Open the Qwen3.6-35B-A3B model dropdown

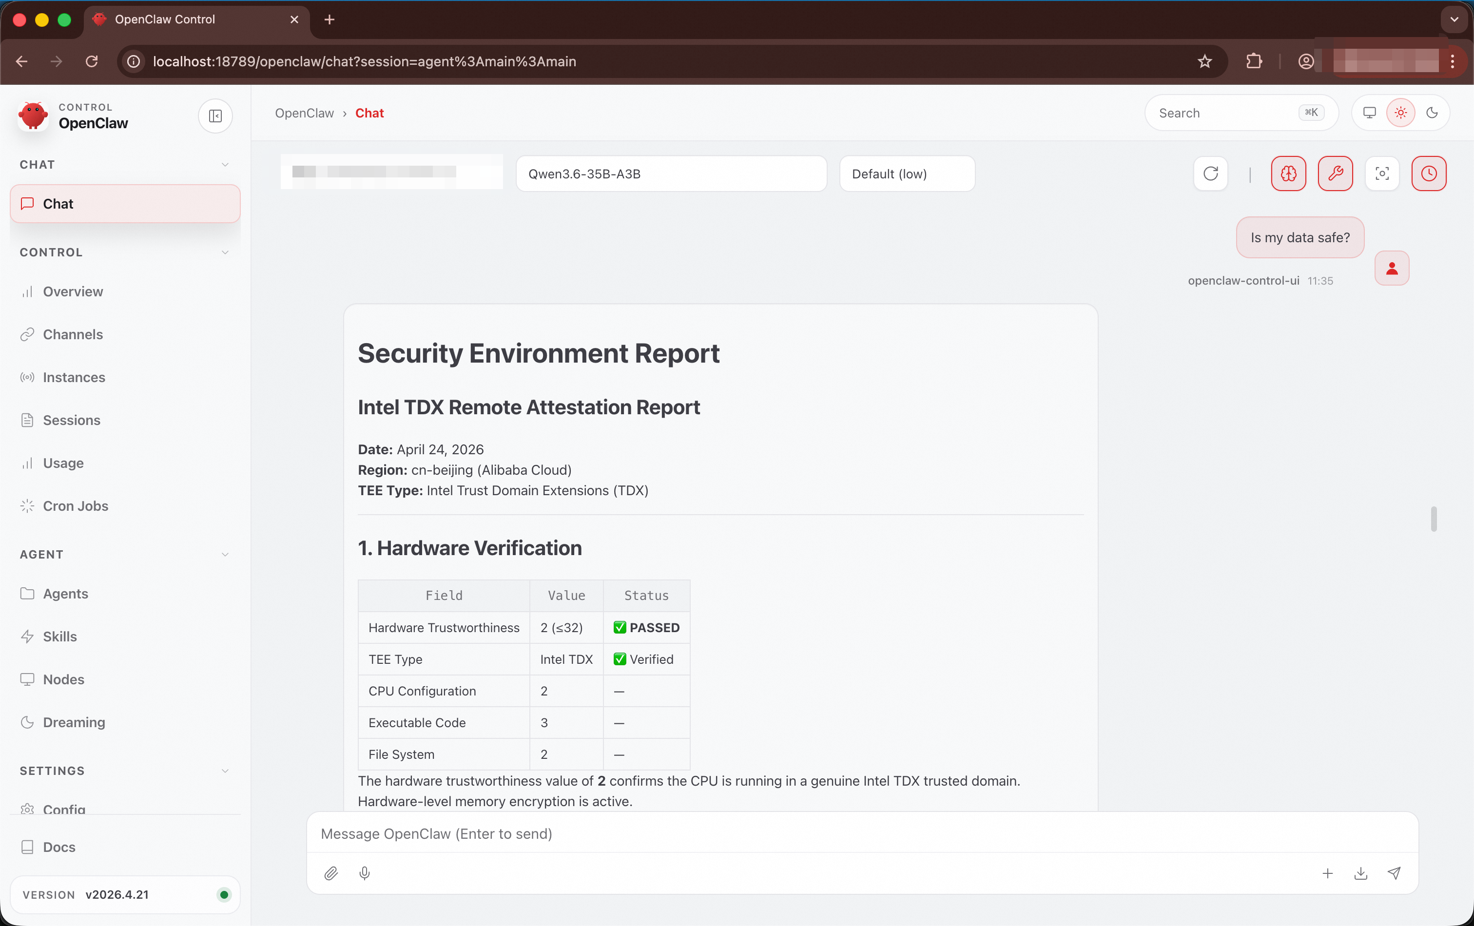[671, 174]
